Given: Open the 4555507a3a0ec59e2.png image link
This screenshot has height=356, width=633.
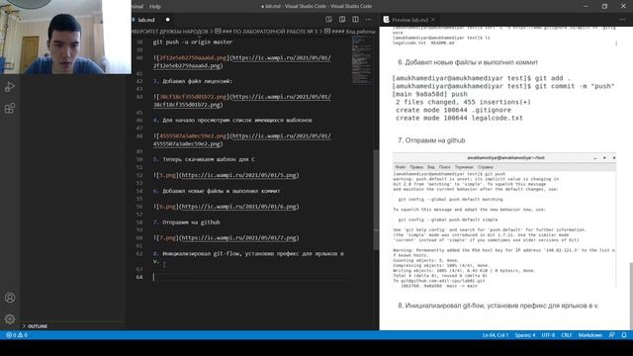Looking at the screenshot, I should 241,140.
